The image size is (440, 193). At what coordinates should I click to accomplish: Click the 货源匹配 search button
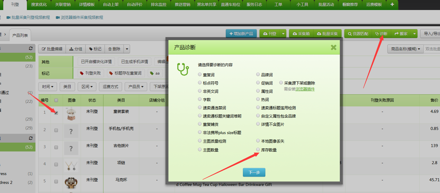[x=358, y=34]
